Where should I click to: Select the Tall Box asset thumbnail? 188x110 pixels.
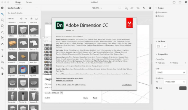(12, 30)
